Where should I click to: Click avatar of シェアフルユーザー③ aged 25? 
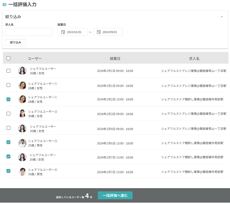[x=22, y=143]
